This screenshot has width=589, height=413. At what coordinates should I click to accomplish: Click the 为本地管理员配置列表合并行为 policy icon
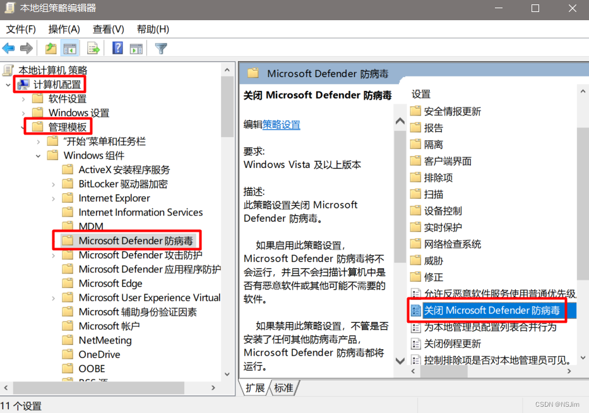(x=415, y=327)
